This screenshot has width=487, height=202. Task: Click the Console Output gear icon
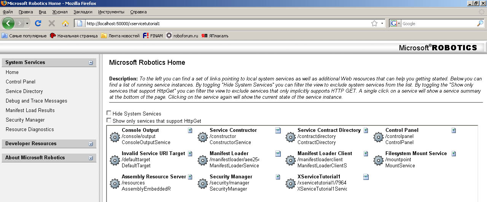click(x=115, y=137)
